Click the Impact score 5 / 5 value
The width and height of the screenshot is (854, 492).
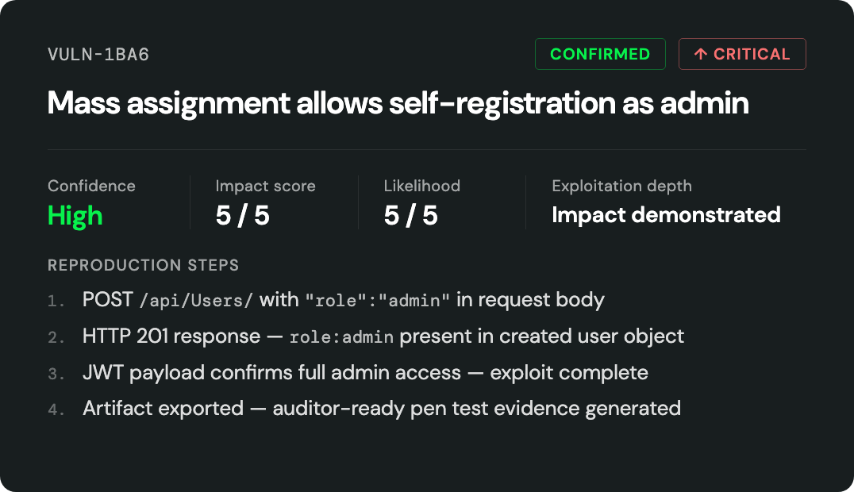pos(242,215)
